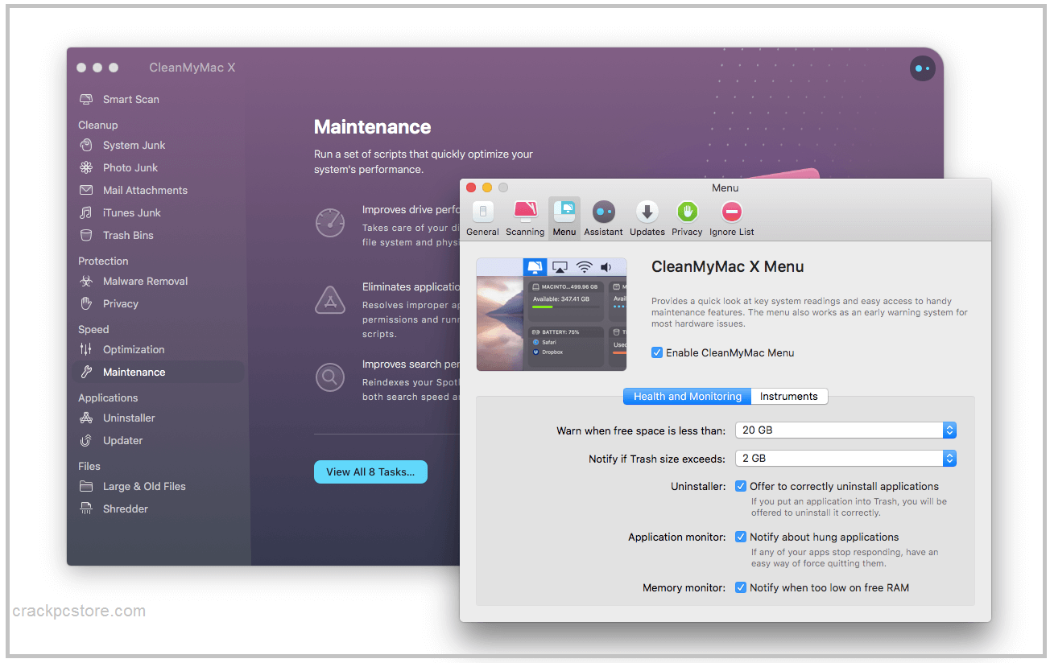1050x663 pixels.
Task: Open Assistant preferences pane
Action: [603, 218]
